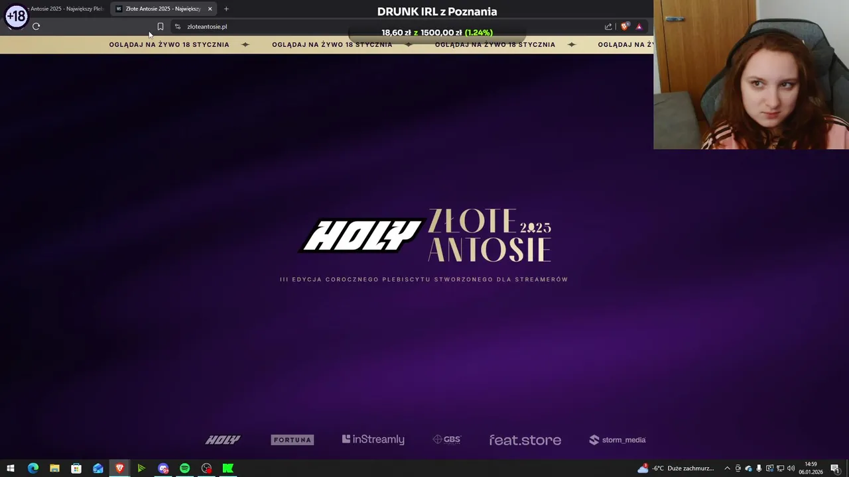
Task: Open the FORTUNA sponsor logo
Action: tap(293, 440)
